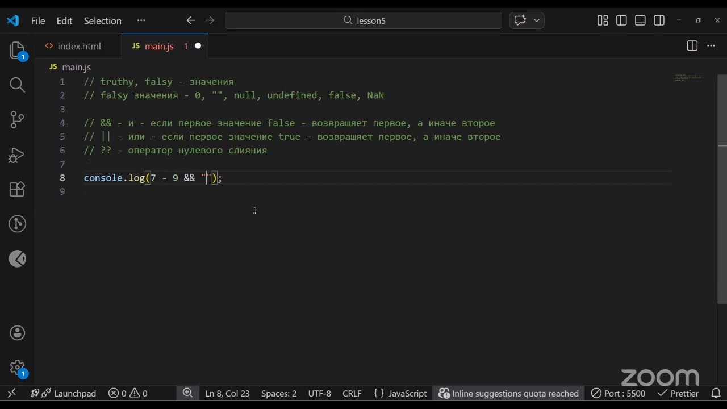Click line number 8 in the gutter
Screen dimensions: 727x409
(62, 178)
